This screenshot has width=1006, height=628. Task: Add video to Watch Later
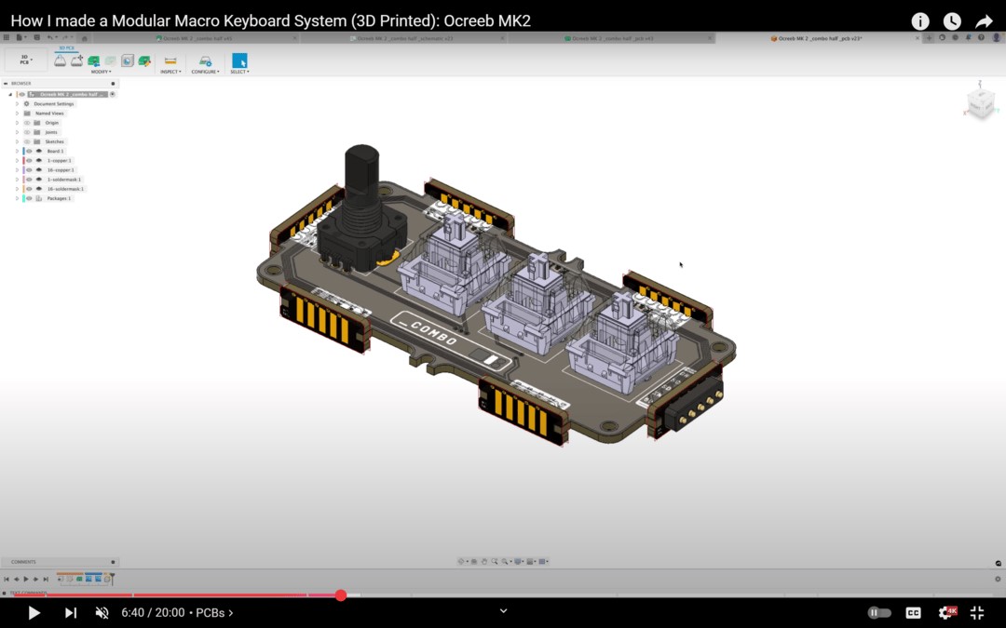point(952,21)
